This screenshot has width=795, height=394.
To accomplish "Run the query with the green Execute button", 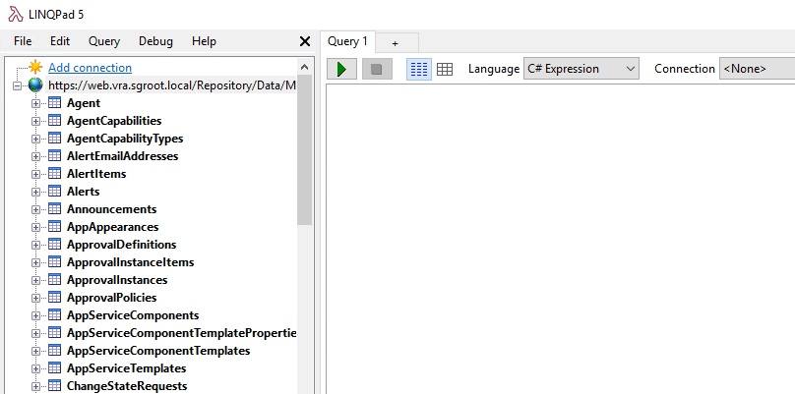I will 341,69.
